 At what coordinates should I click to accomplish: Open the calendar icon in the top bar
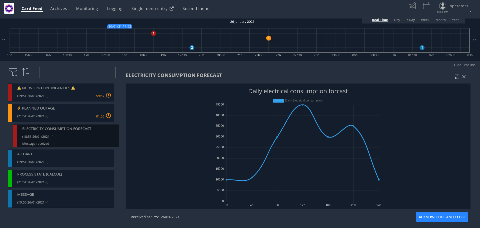426,6
